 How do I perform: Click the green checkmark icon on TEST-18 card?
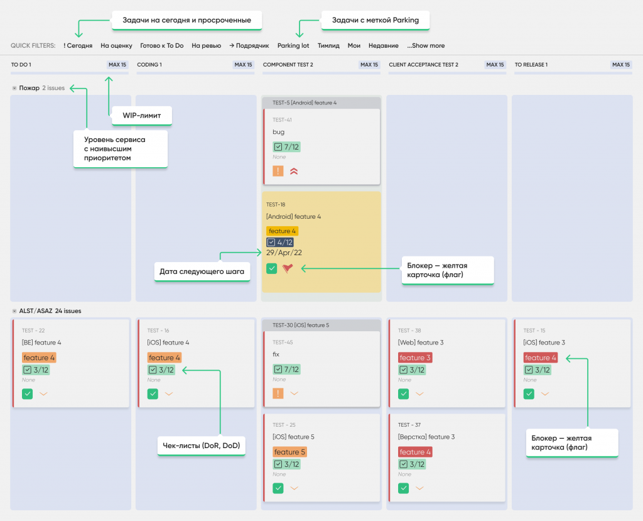pyautogui.click(x=271, y=268)
